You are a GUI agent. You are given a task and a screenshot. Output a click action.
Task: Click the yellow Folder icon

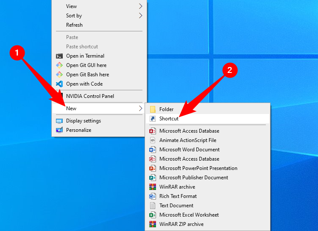click(x=153, y=109)
